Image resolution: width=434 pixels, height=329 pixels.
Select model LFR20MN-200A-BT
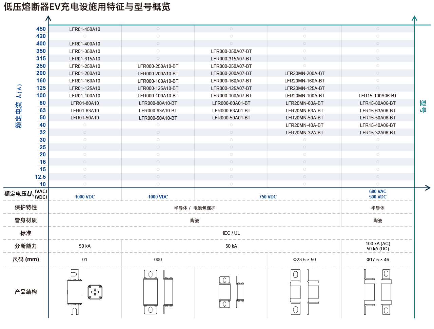click(304, 73)
